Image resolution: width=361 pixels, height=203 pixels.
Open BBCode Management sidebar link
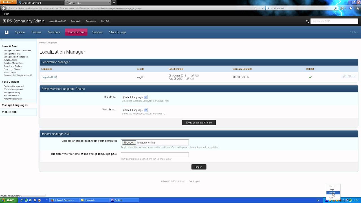[x=13, y=89]
